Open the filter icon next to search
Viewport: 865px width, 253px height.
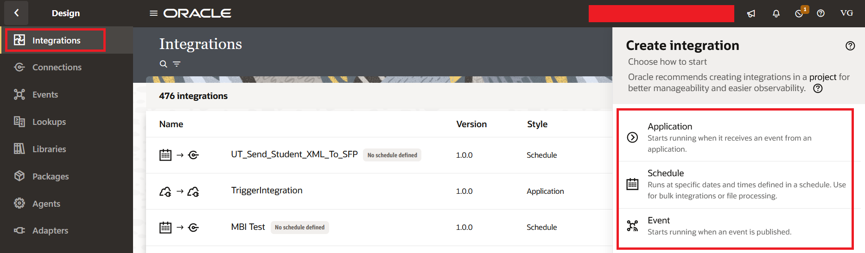point(177,64)
